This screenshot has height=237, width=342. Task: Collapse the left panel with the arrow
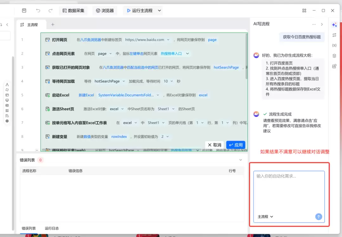(7, 25)
